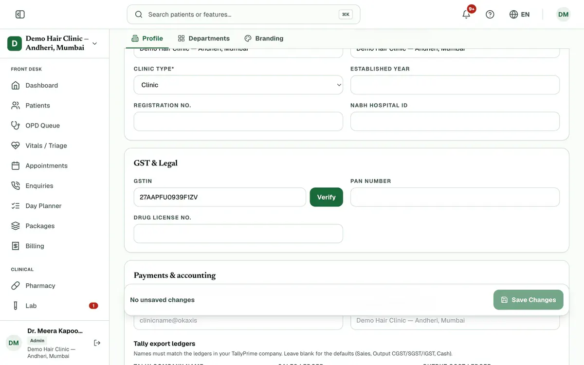Click the Established Year field
Screen dimensions: 584x365
pos(455,85)
